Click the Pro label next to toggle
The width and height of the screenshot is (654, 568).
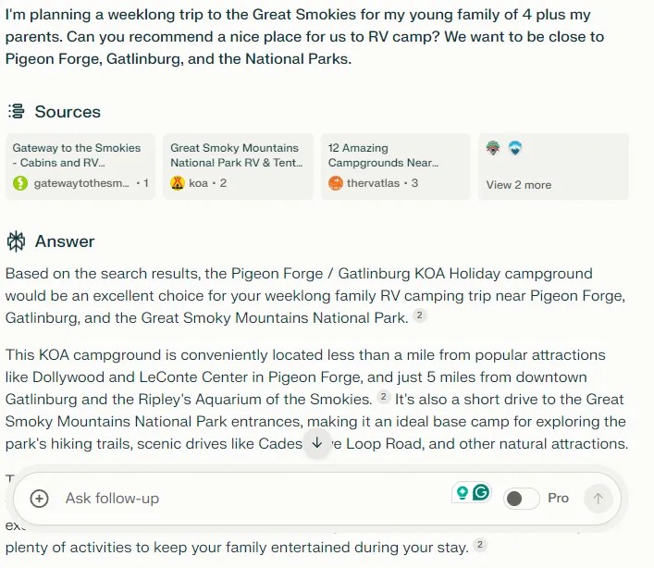(558, 499)
